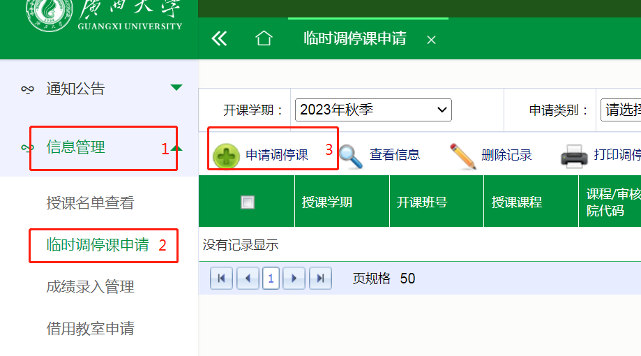This screenshot has height=356, width=641.
Task: Click link icon beside 通知公告
Action: point(28,89)
